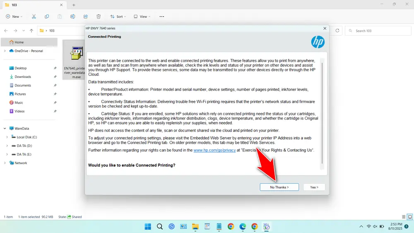The width and height of the screenshot is (414, 233).
Task: Select OneDrive - Personal in sidebar
Action: [29, 51]
